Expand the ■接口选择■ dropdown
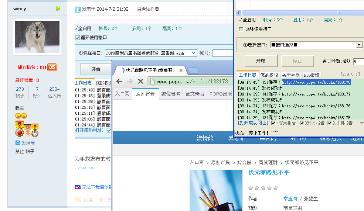Screen dimensions: 364x211 [359, 45]
